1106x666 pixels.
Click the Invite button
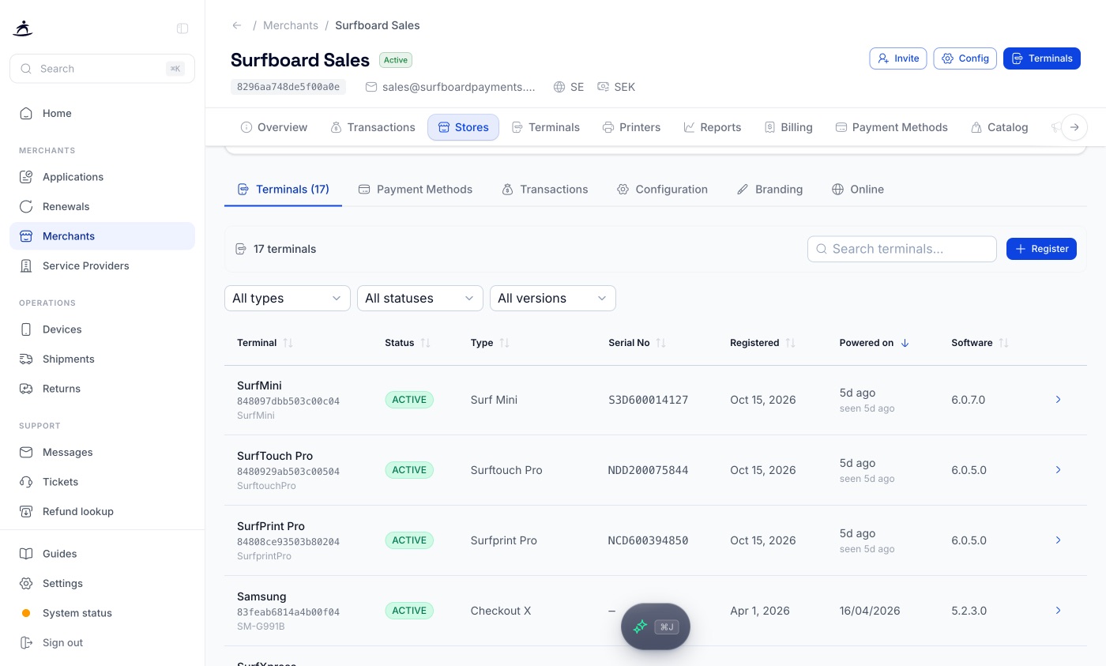tap(898, 58)
